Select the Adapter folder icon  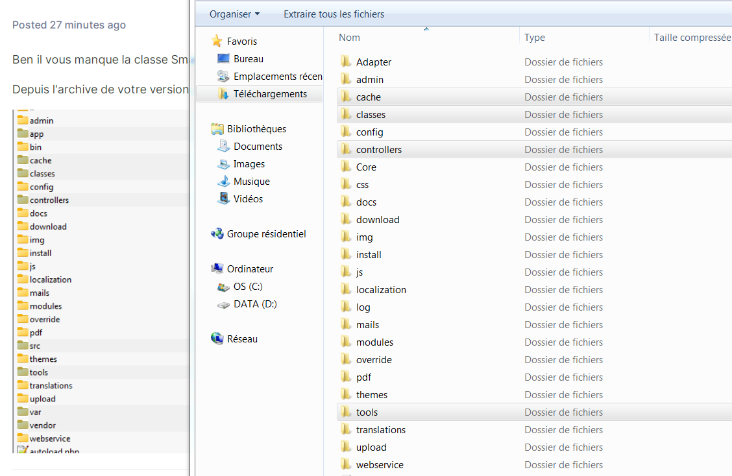click(346, 62)
